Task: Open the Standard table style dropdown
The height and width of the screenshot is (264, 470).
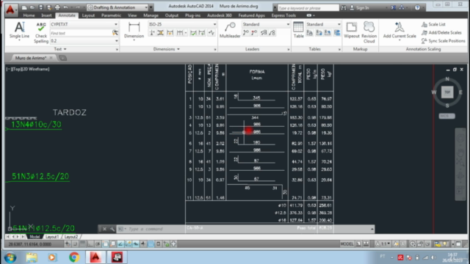Action: (x=323, y=24)
